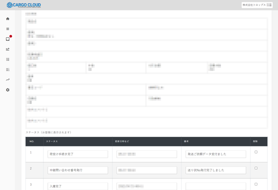Click the add-to-list icon in sidebar
278x190 pixels.
(x=8, y=49)
